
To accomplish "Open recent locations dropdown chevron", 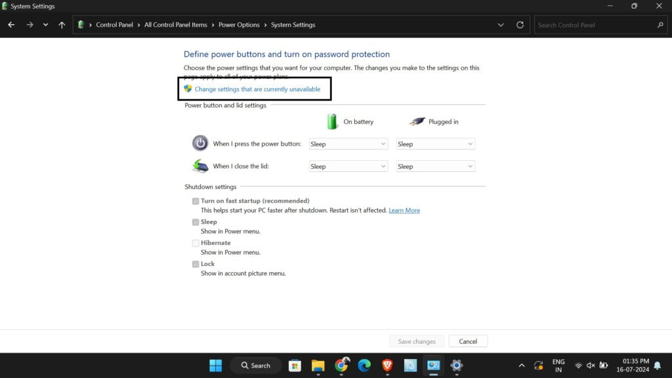I will 45,25.
